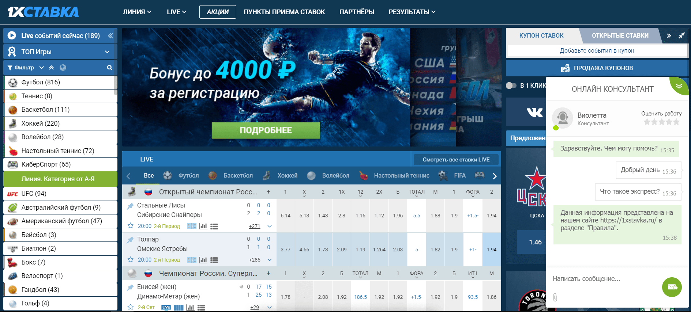
Task: Open +271 additional markets link
Action: point(255,226)
